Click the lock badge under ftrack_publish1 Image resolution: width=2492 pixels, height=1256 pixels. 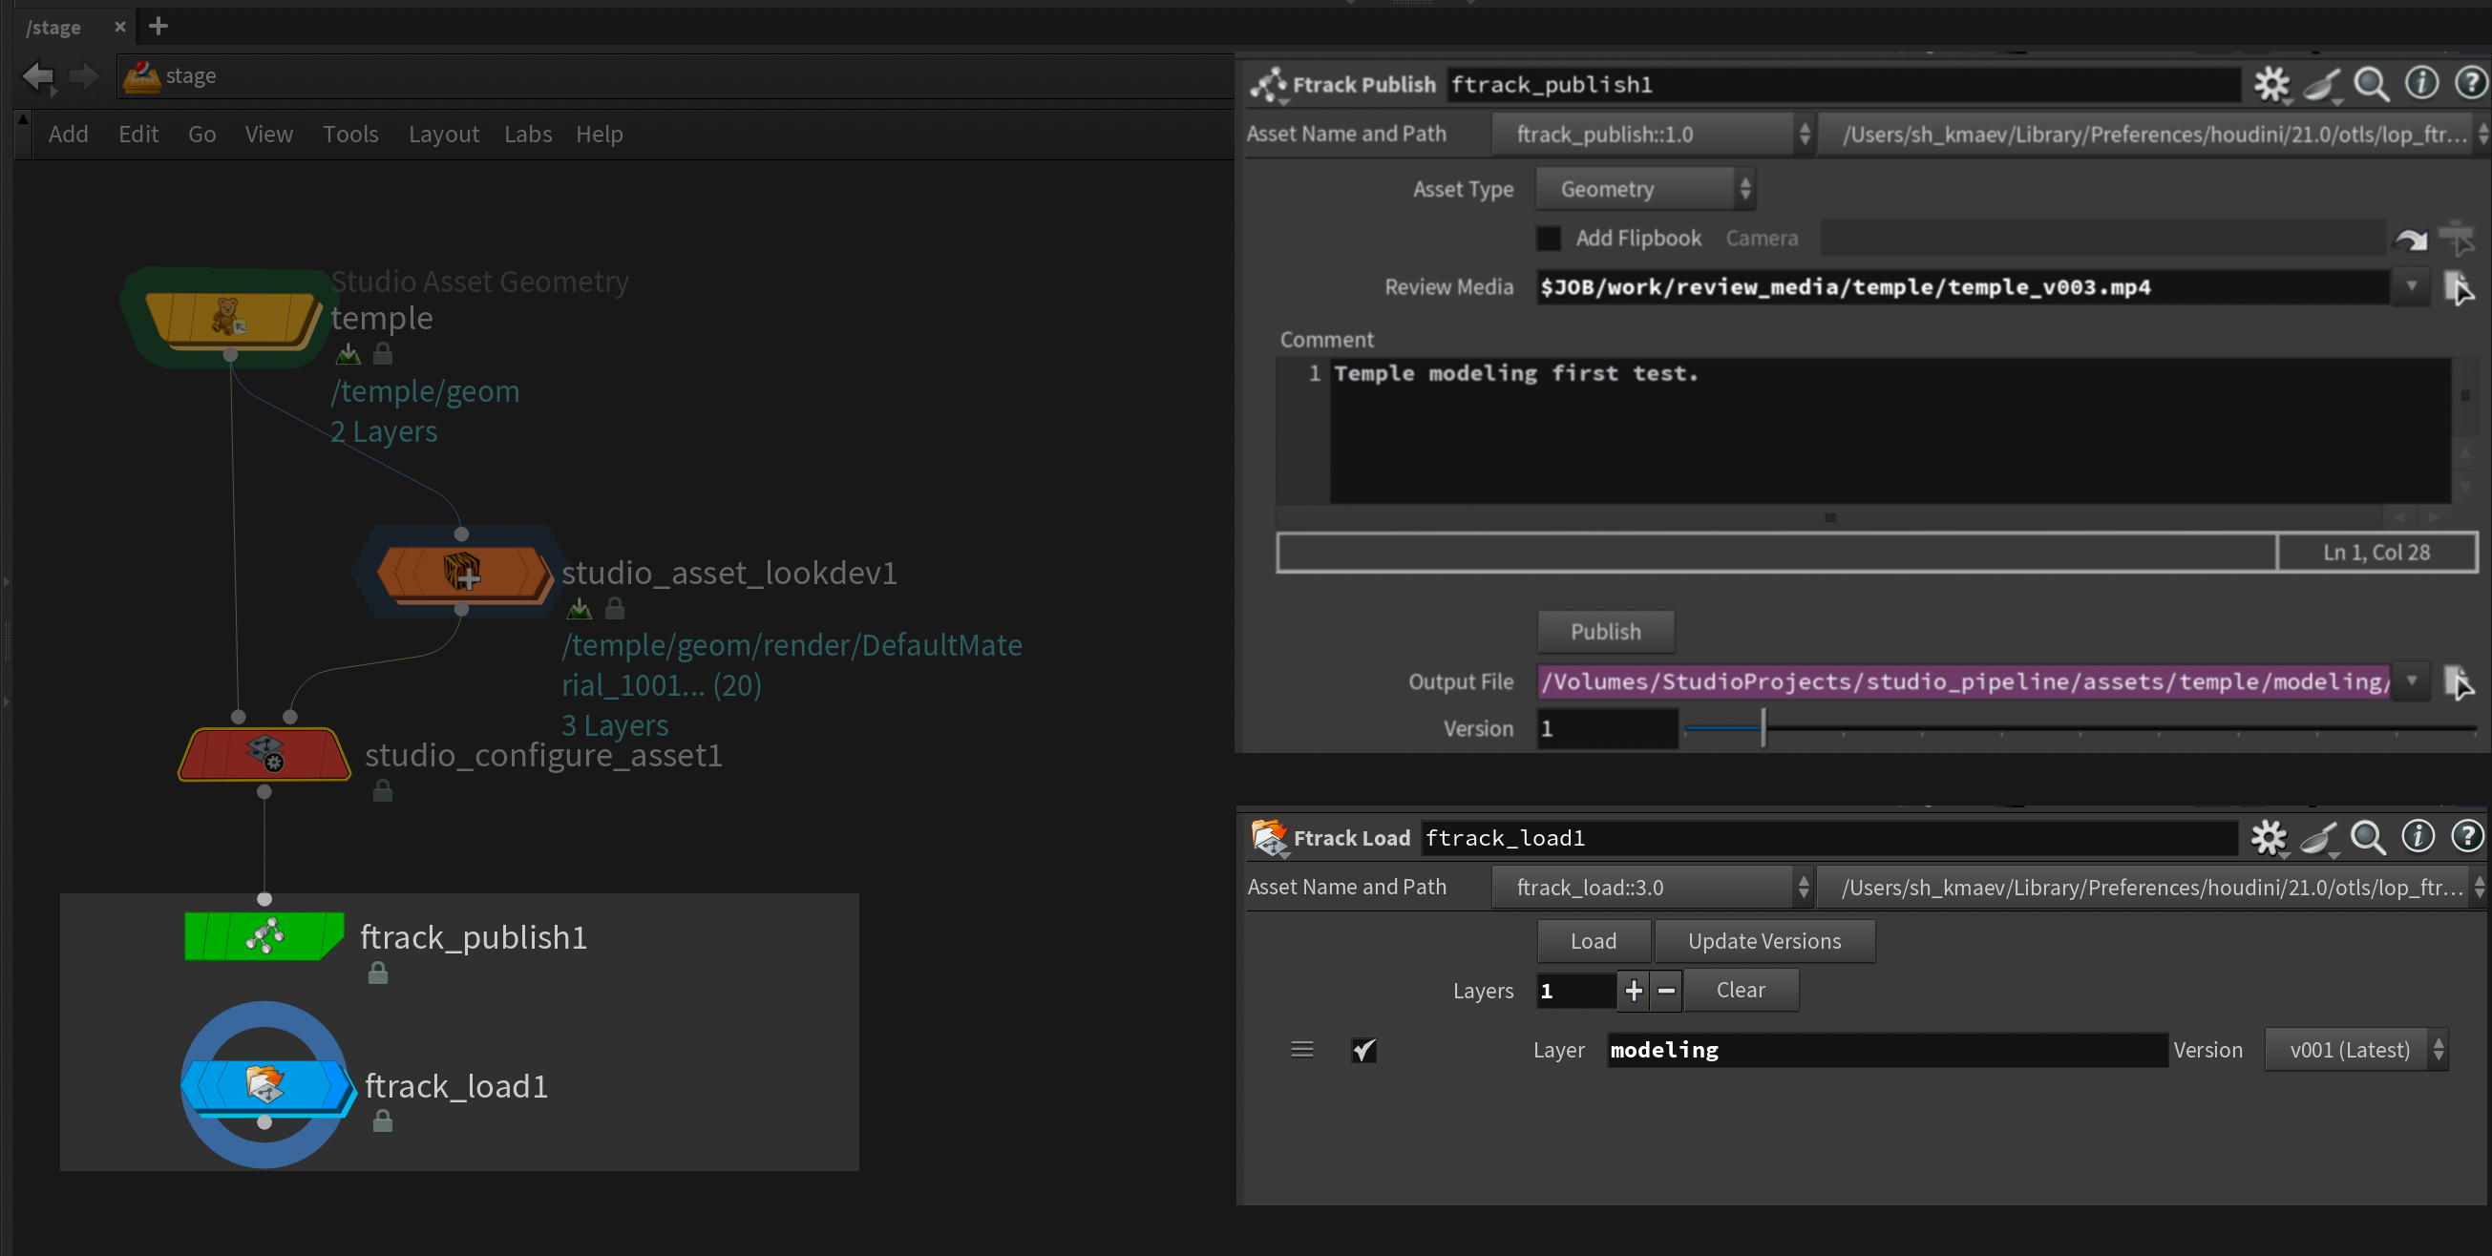click(x=378, y=973)
